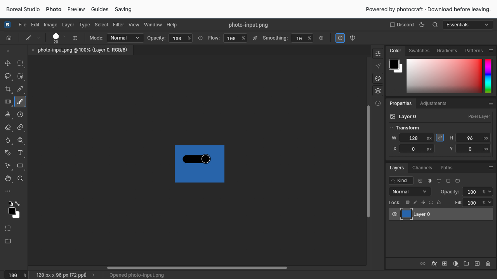Select the Zoom tool
The height and width of the screenshot is (279, 497).
click(20, 178)
